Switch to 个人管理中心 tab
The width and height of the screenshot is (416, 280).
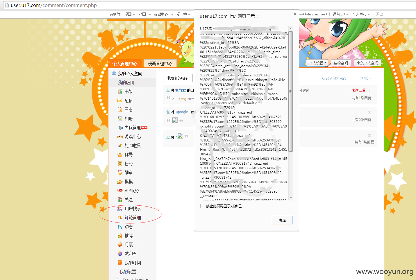(125, 64)
